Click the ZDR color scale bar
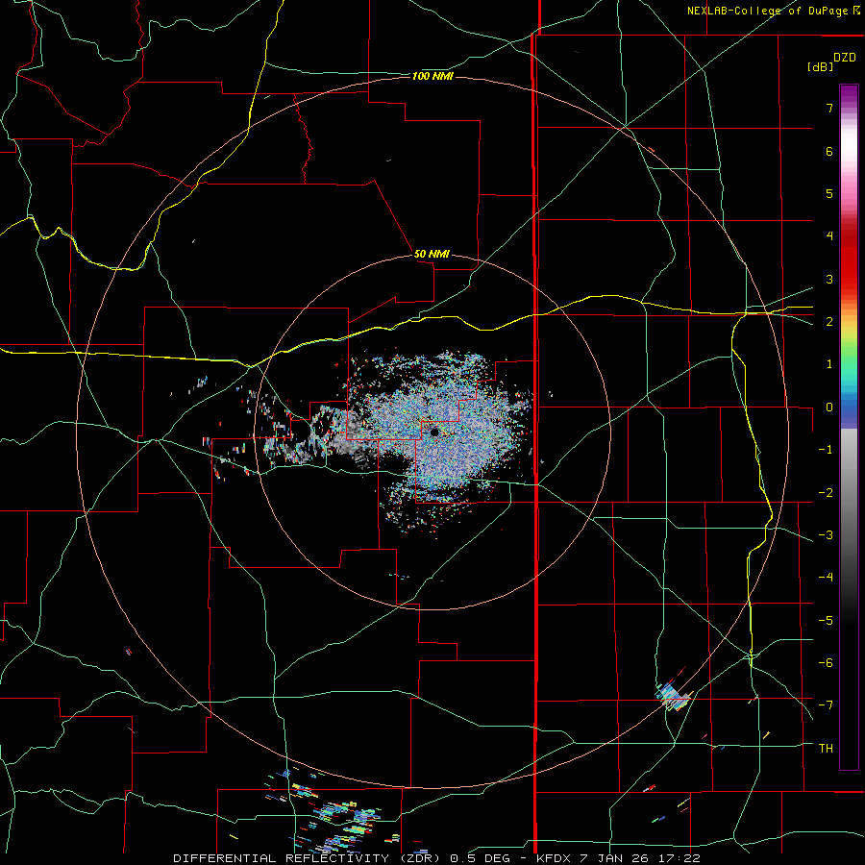Image resolution: width=865 pixels, height=865 pixels. click(x=849, y=427)
